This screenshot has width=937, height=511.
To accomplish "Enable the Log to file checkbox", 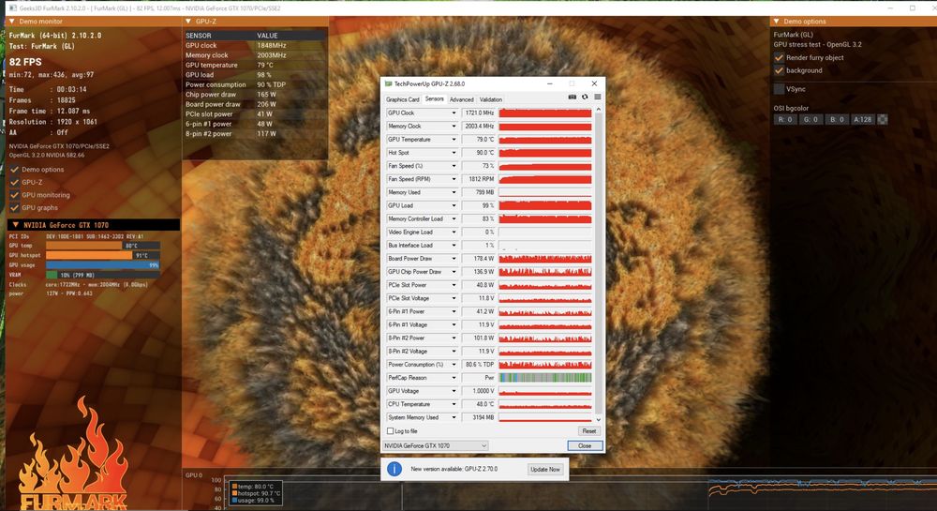I will [390, 431].
